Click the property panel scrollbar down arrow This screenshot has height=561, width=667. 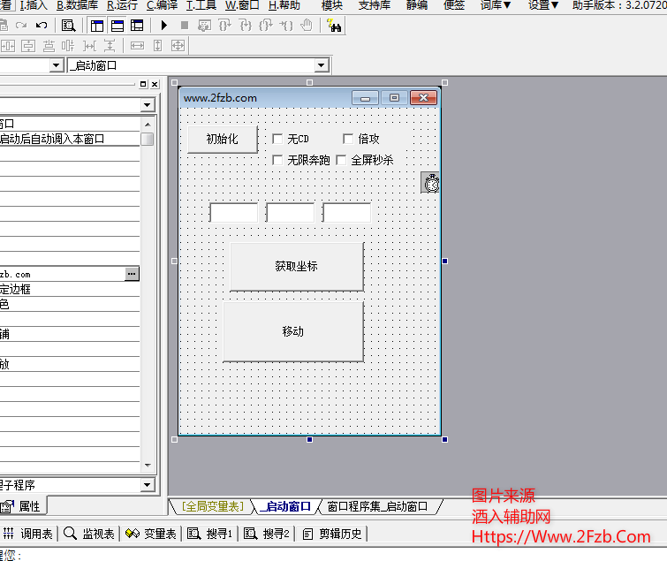(148, 465)
